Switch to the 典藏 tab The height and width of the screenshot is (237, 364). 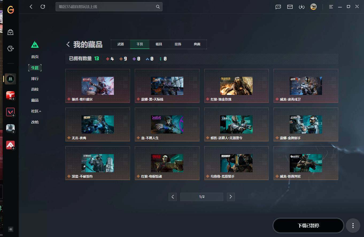click(x=197, y=44)
